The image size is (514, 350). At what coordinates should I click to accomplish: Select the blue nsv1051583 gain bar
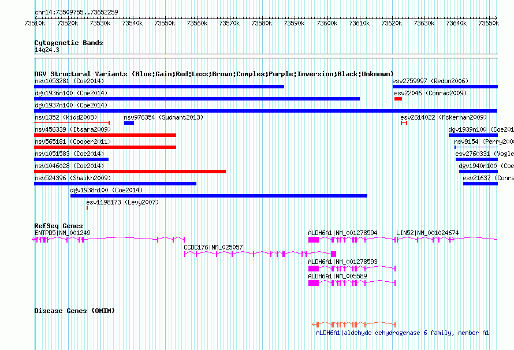coord(71,159)
